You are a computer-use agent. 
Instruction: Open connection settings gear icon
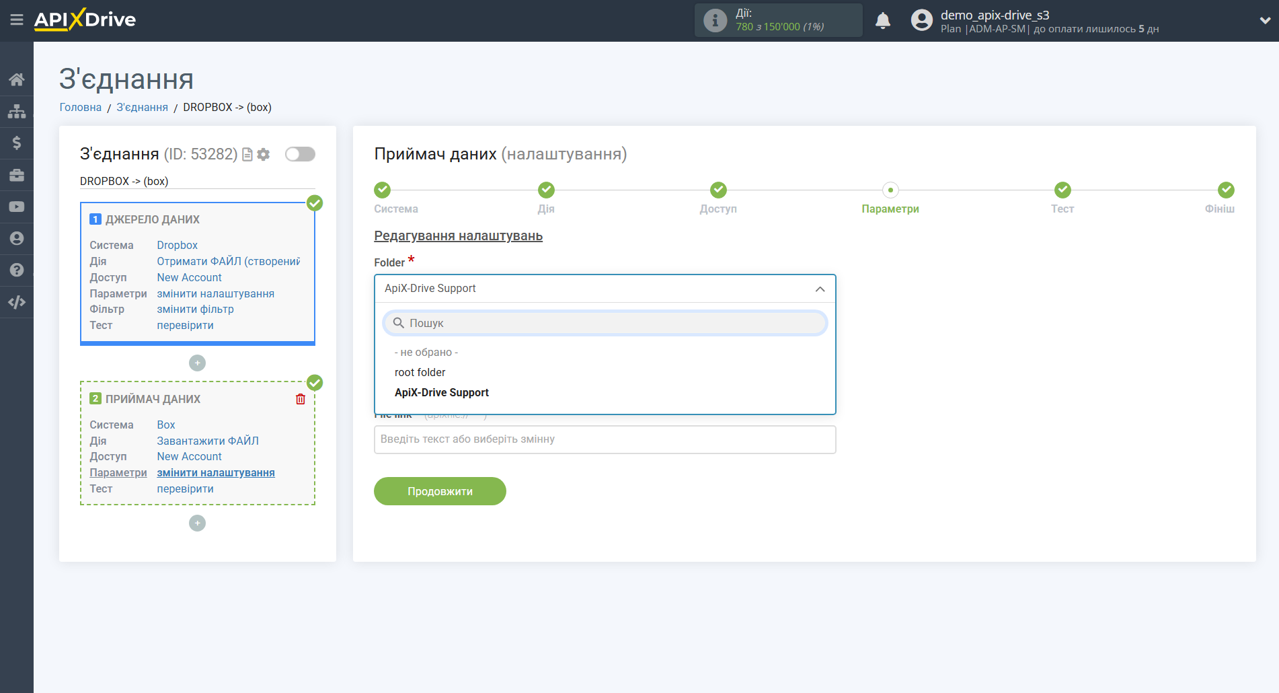click(x=264, y=155)
